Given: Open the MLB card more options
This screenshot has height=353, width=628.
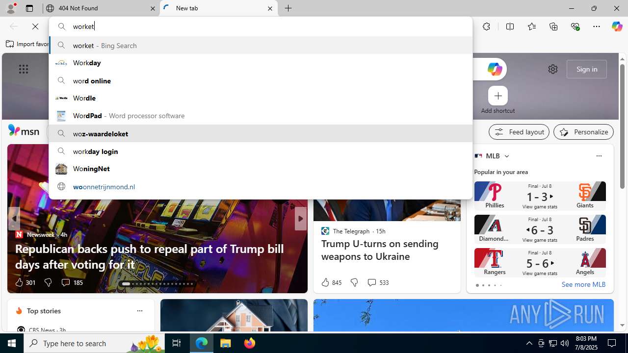Looking at the screenshot, I should pyautogui.click(x=599, y=156).
